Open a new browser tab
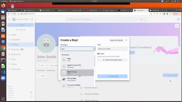This screenshot has width=182, height=102. point(166,10)
